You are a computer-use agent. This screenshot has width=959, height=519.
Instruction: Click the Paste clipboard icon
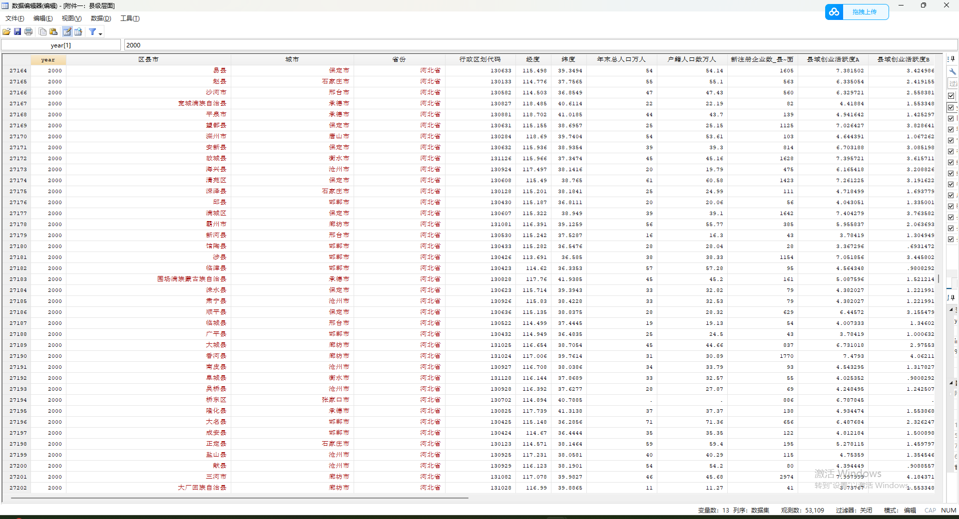tap(53, 32)
